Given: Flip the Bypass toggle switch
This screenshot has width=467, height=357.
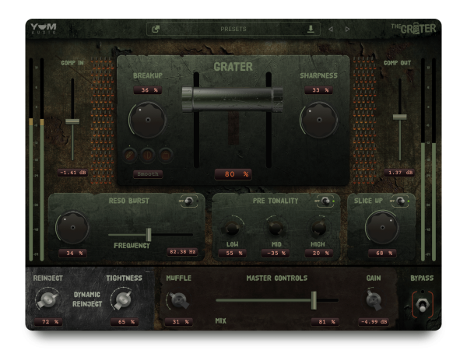Looking at the screenshot, I should click(x=423, y=305).
